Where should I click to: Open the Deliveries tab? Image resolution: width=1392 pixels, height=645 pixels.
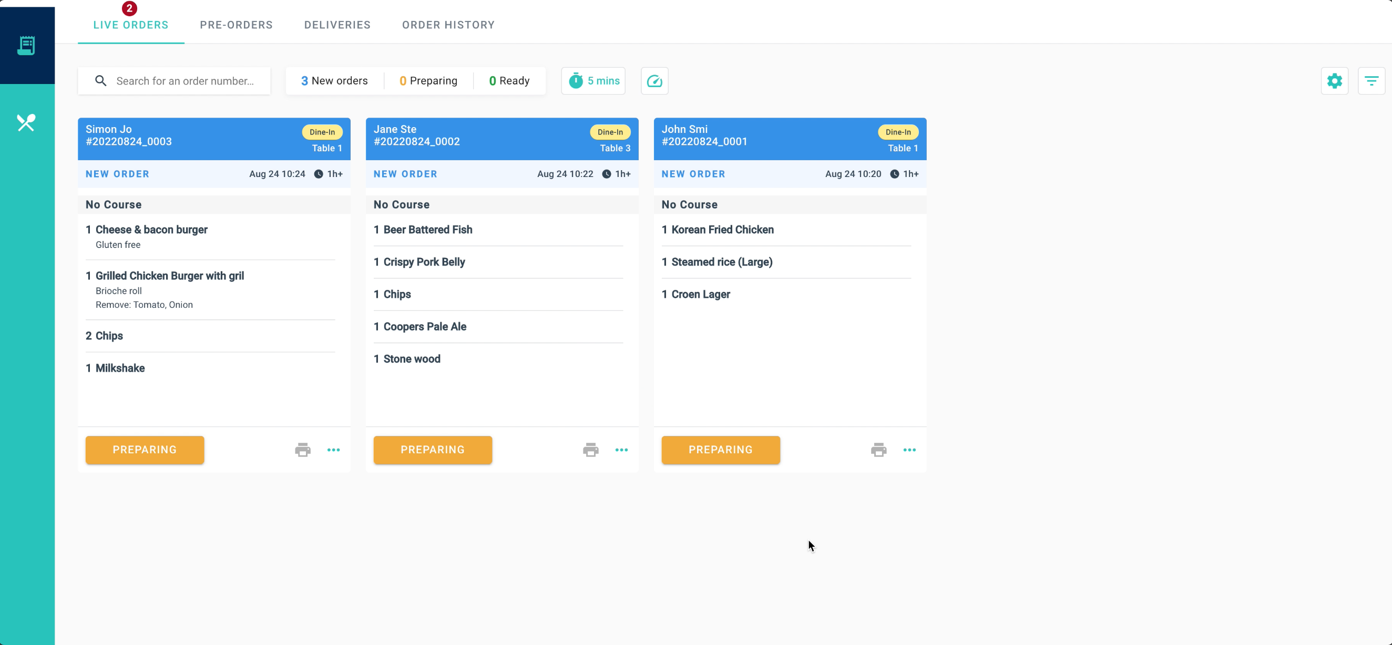[x=337, y=25]
